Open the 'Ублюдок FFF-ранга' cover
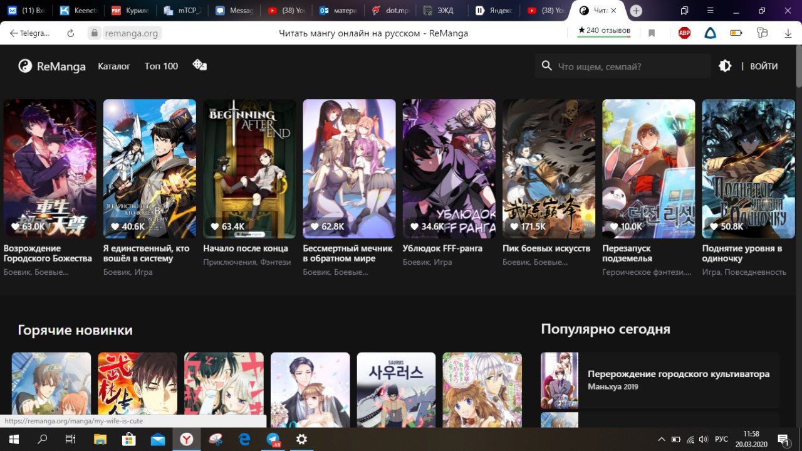This screenshot has width=802, height=451. 449,169
